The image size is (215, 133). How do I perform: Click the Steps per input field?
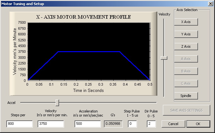[x=20, y=124]
